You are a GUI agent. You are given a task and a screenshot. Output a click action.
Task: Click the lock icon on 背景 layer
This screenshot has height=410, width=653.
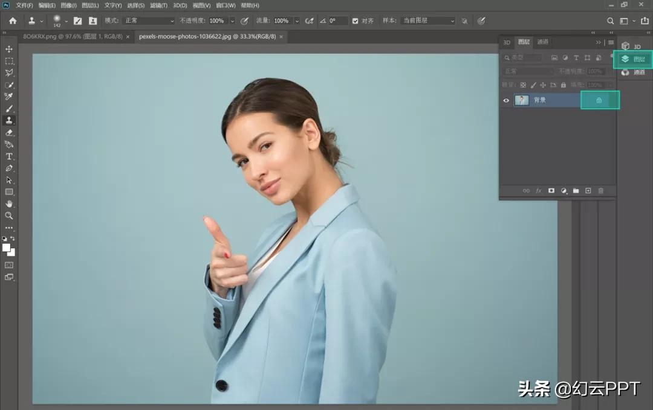click(599, 100)
